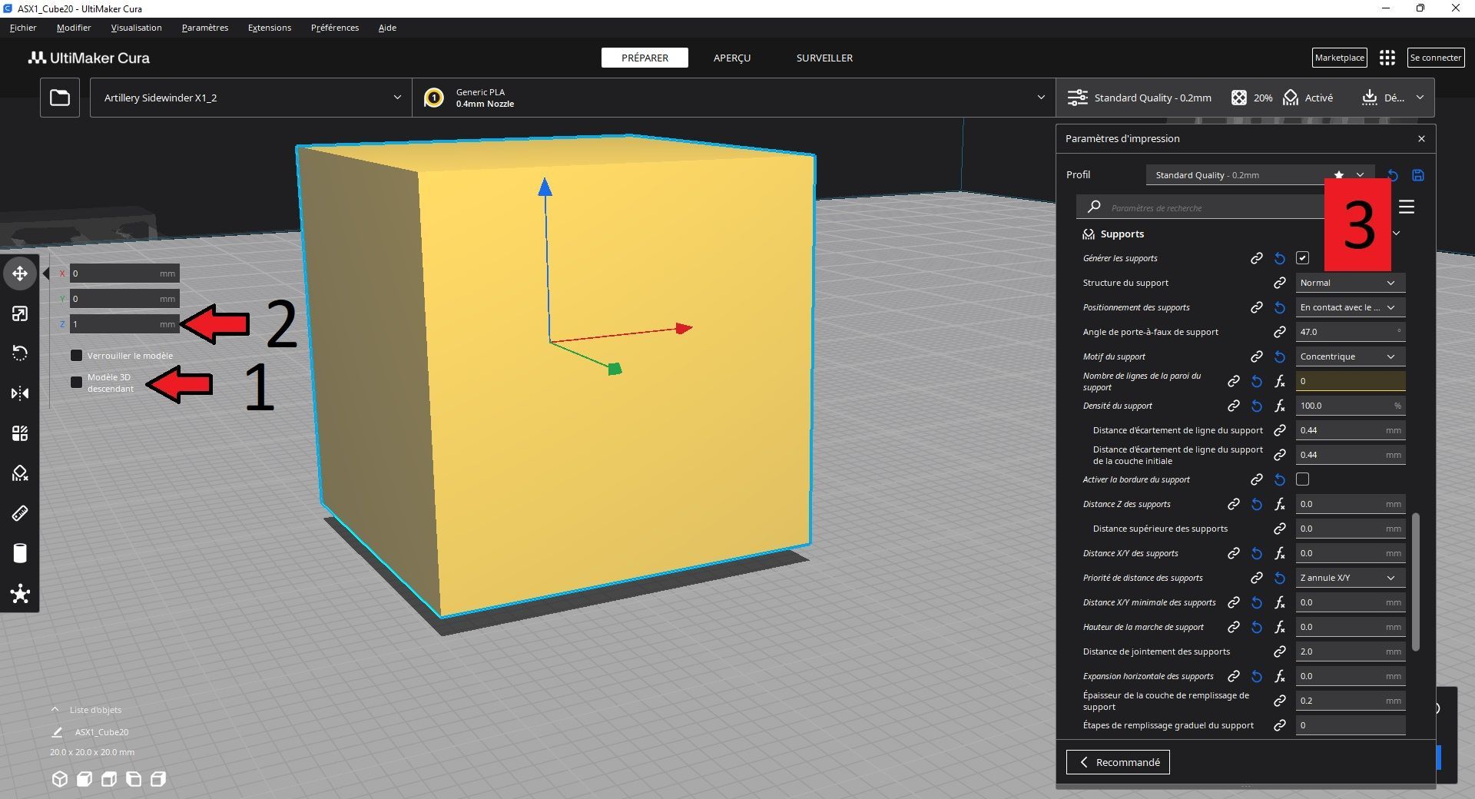
Task: Save the profile with the floppy-disk icon
Action: 1418,175
